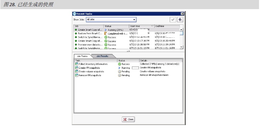The image size is (260, 128).
Task: Click the Create volume snapshots task icon
Action: [x=77, y=71]
